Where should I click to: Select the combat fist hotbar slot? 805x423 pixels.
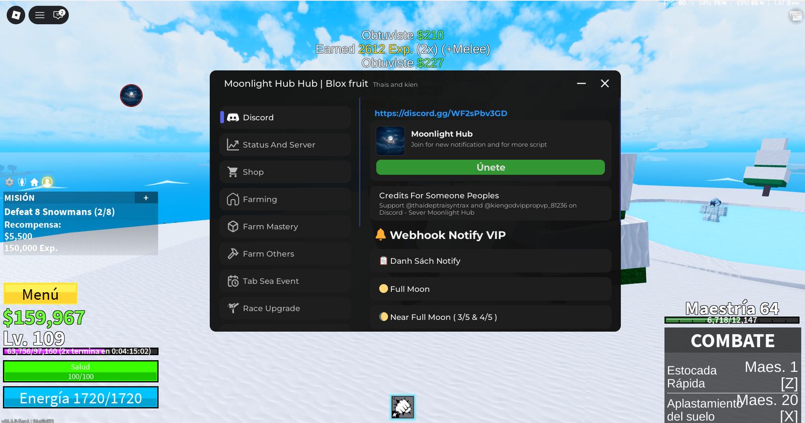click(x=403, y=407)
